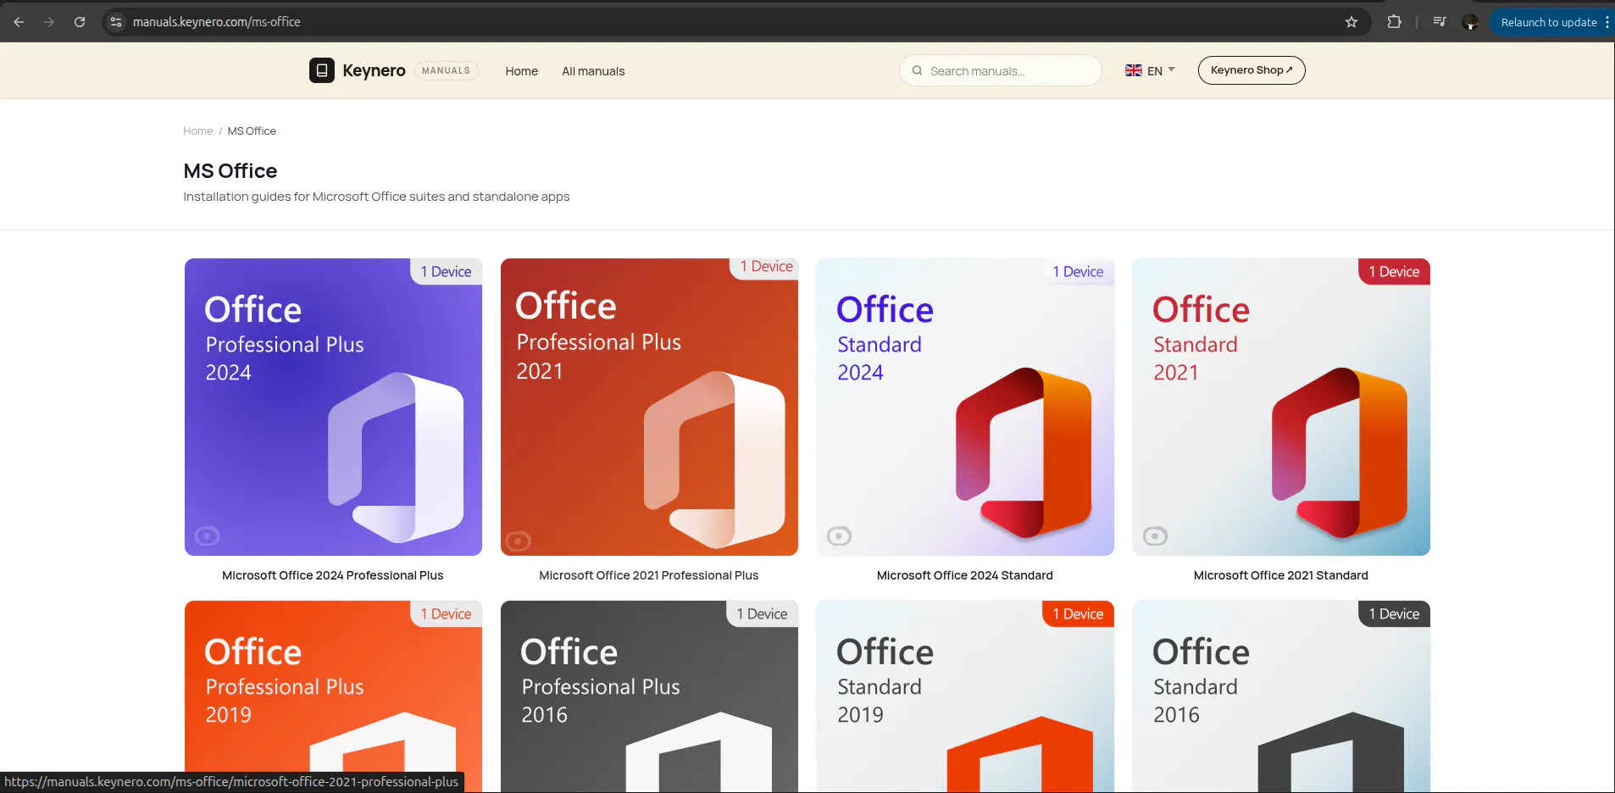1615x793 pixels.
Task: Go back using the browser back arrow
Action: pyautogui.click(x=19, y=22)
